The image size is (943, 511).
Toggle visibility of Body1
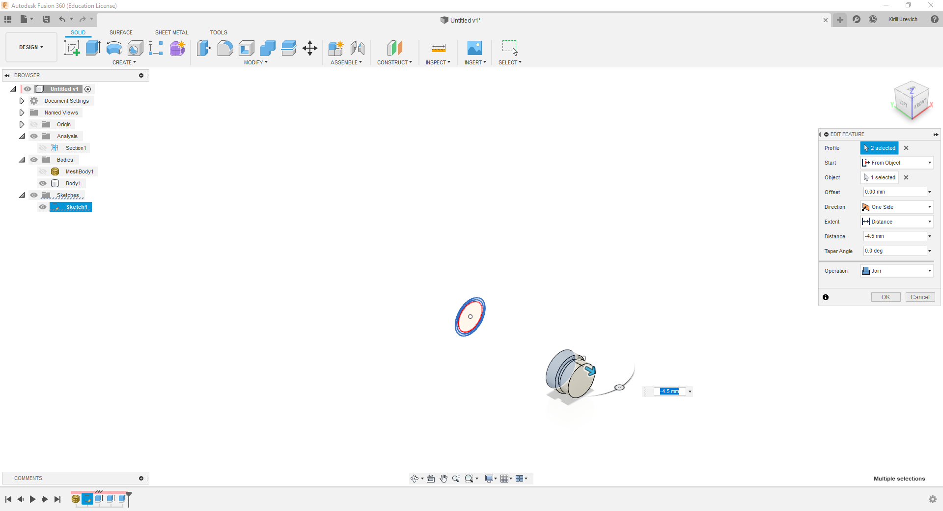[43, 183]
